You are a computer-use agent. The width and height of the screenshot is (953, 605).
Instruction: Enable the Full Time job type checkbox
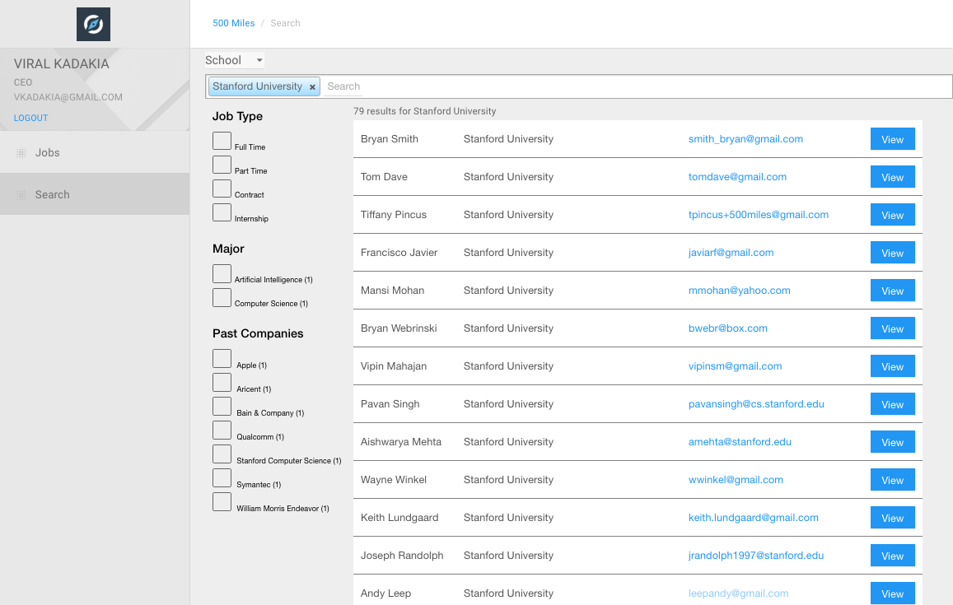(222, 141)
